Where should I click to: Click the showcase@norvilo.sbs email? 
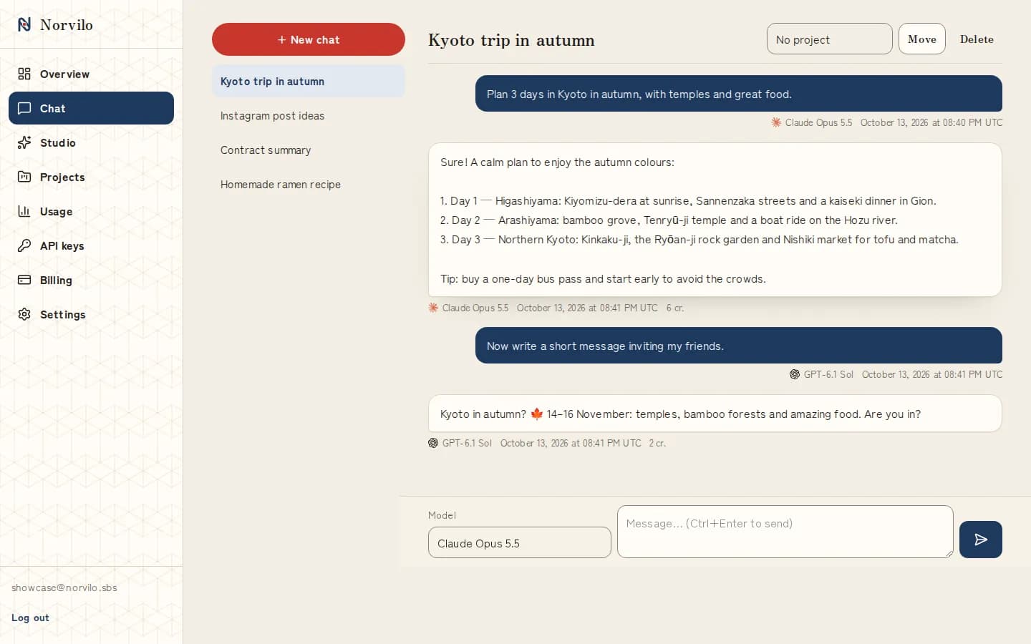point(64,587)
